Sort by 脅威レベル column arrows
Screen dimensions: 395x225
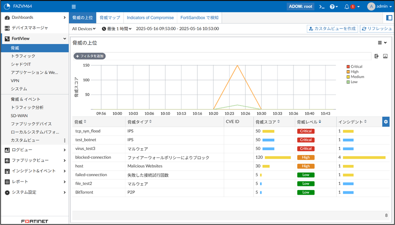[320, 122]
